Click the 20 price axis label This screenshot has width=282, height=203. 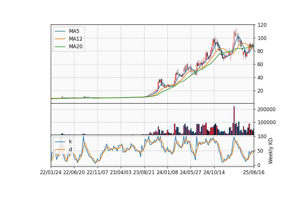pos(261,91)
